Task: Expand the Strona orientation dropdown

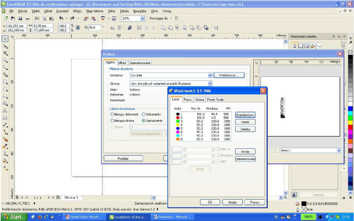Action: [x=209, y=83]
